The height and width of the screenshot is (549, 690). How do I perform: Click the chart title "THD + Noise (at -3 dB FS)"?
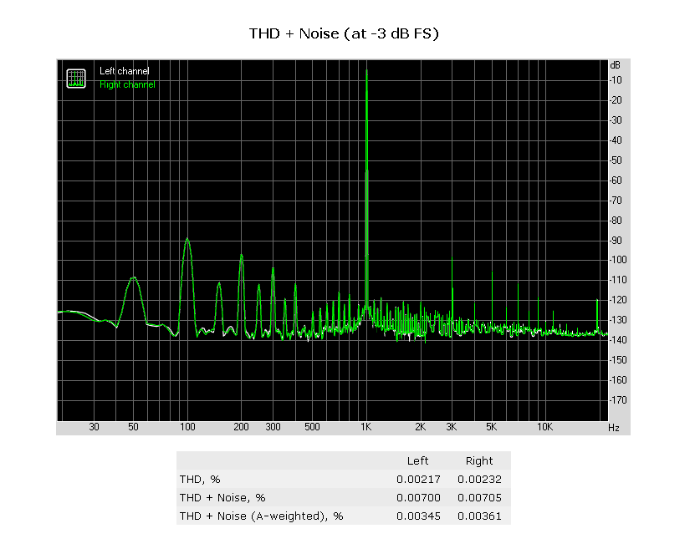pyautogui.click(x=344, y=33)
